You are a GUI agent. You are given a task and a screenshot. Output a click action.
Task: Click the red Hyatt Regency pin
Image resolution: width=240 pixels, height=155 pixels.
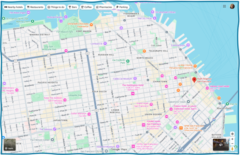tap(194, 80)
